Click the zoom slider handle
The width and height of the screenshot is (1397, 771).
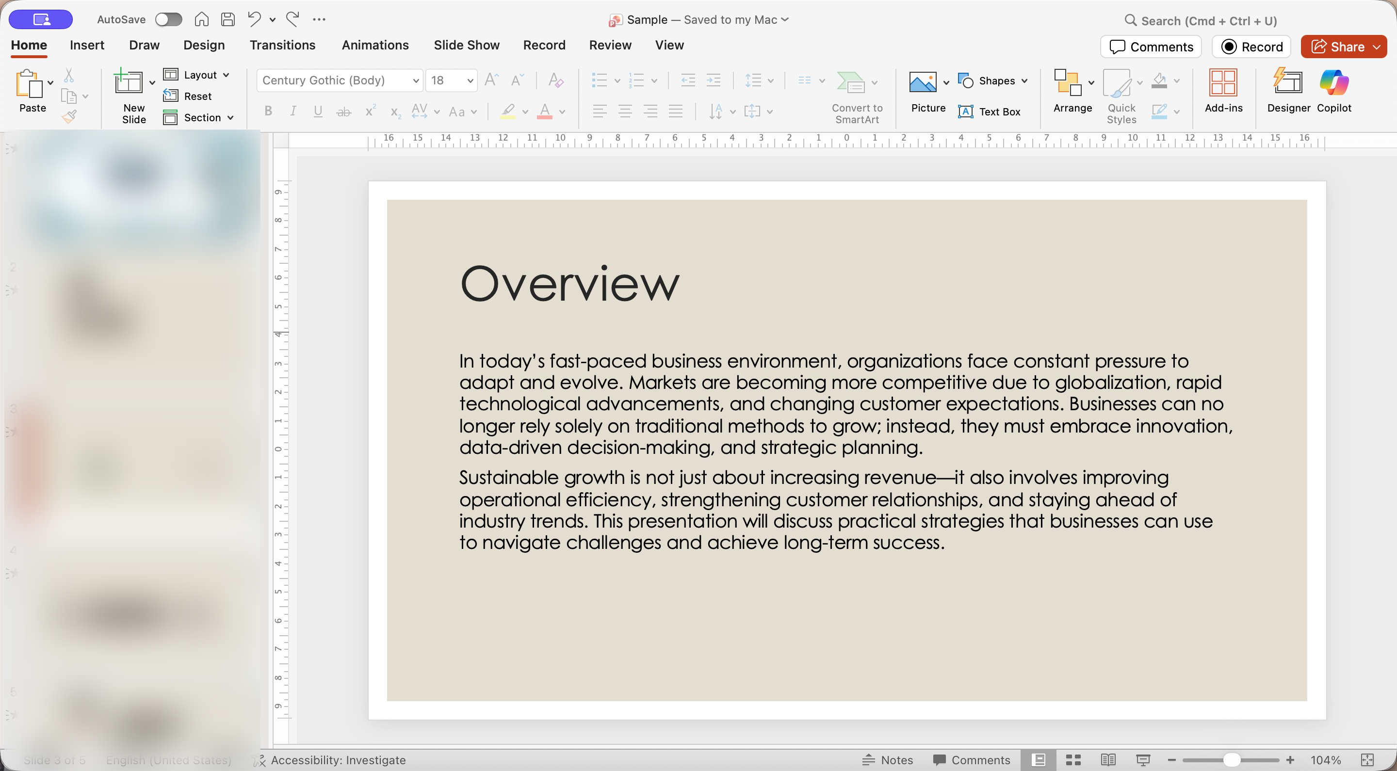pyautogui.click(x=1231, y=760)
